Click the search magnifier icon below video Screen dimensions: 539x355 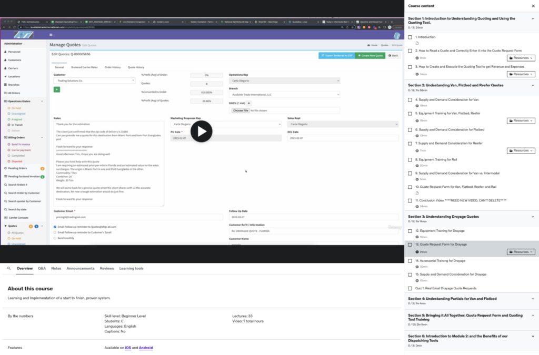pyautogui.click(x=9, y=268)
